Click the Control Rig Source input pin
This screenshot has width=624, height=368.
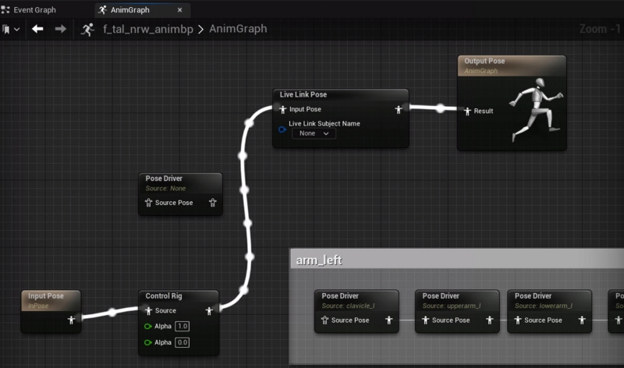coord(148,310)
